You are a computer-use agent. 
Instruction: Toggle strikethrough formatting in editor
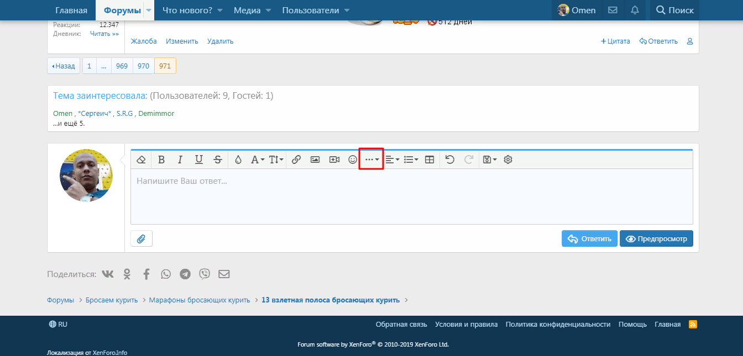point(218,160)
